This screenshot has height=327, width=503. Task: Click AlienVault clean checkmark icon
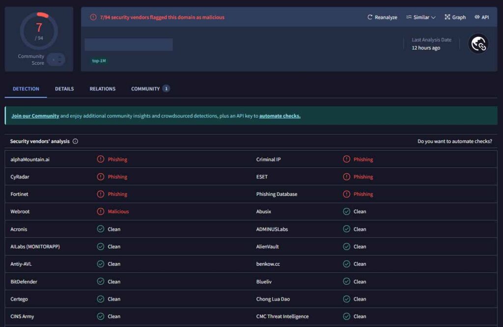coord(346,246)
